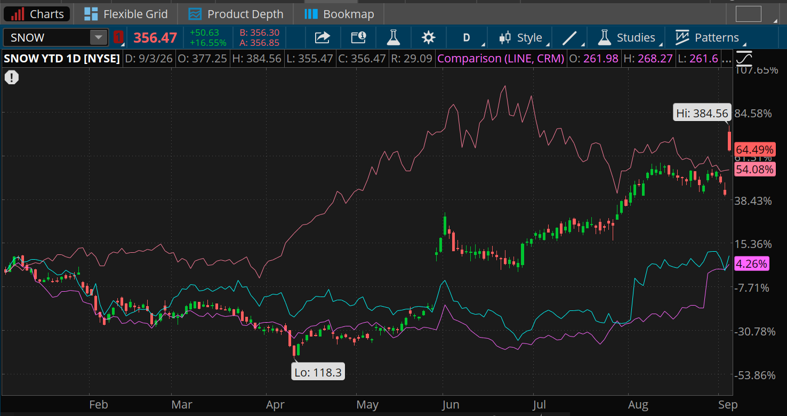Click the 'SNOW YTD 1D [NYSE]' chart title
Viewport: 787px width, 416px height.
tap(62, 58)
